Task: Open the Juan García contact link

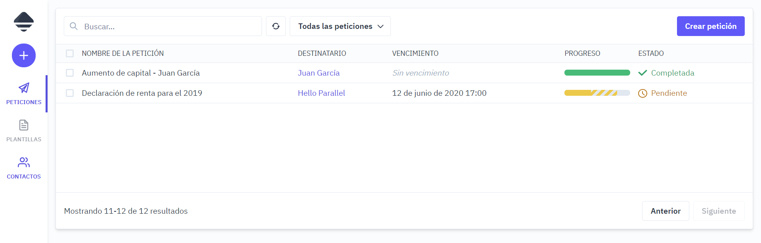Action: click(319, 73)
